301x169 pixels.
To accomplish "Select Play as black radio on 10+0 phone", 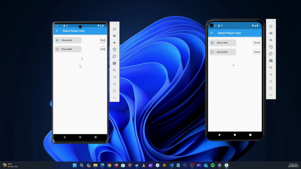I will [212, 52].
